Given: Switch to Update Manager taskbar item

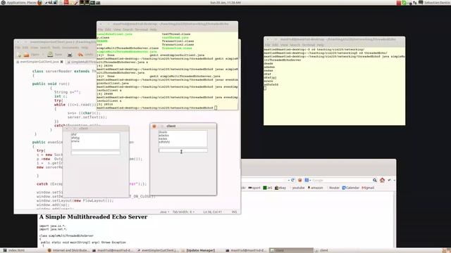Looking at the screenshot, I should pos(201,250).
